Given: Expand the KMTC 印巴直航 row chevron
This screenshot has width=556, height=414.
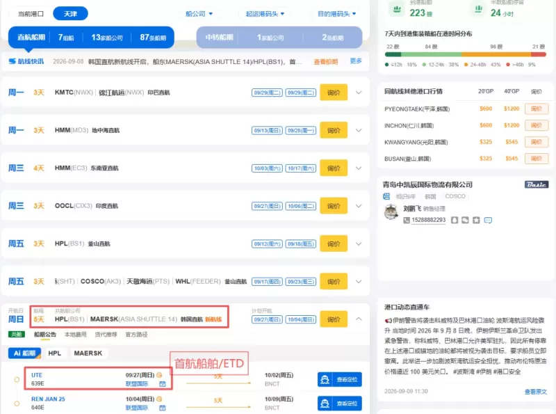Looking at the screenshot, I should click(359, 93).
